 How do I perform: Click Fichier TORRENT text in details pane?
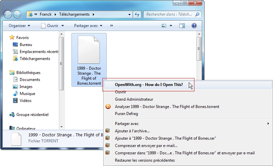pyautogui.click(x=43, y=141)
